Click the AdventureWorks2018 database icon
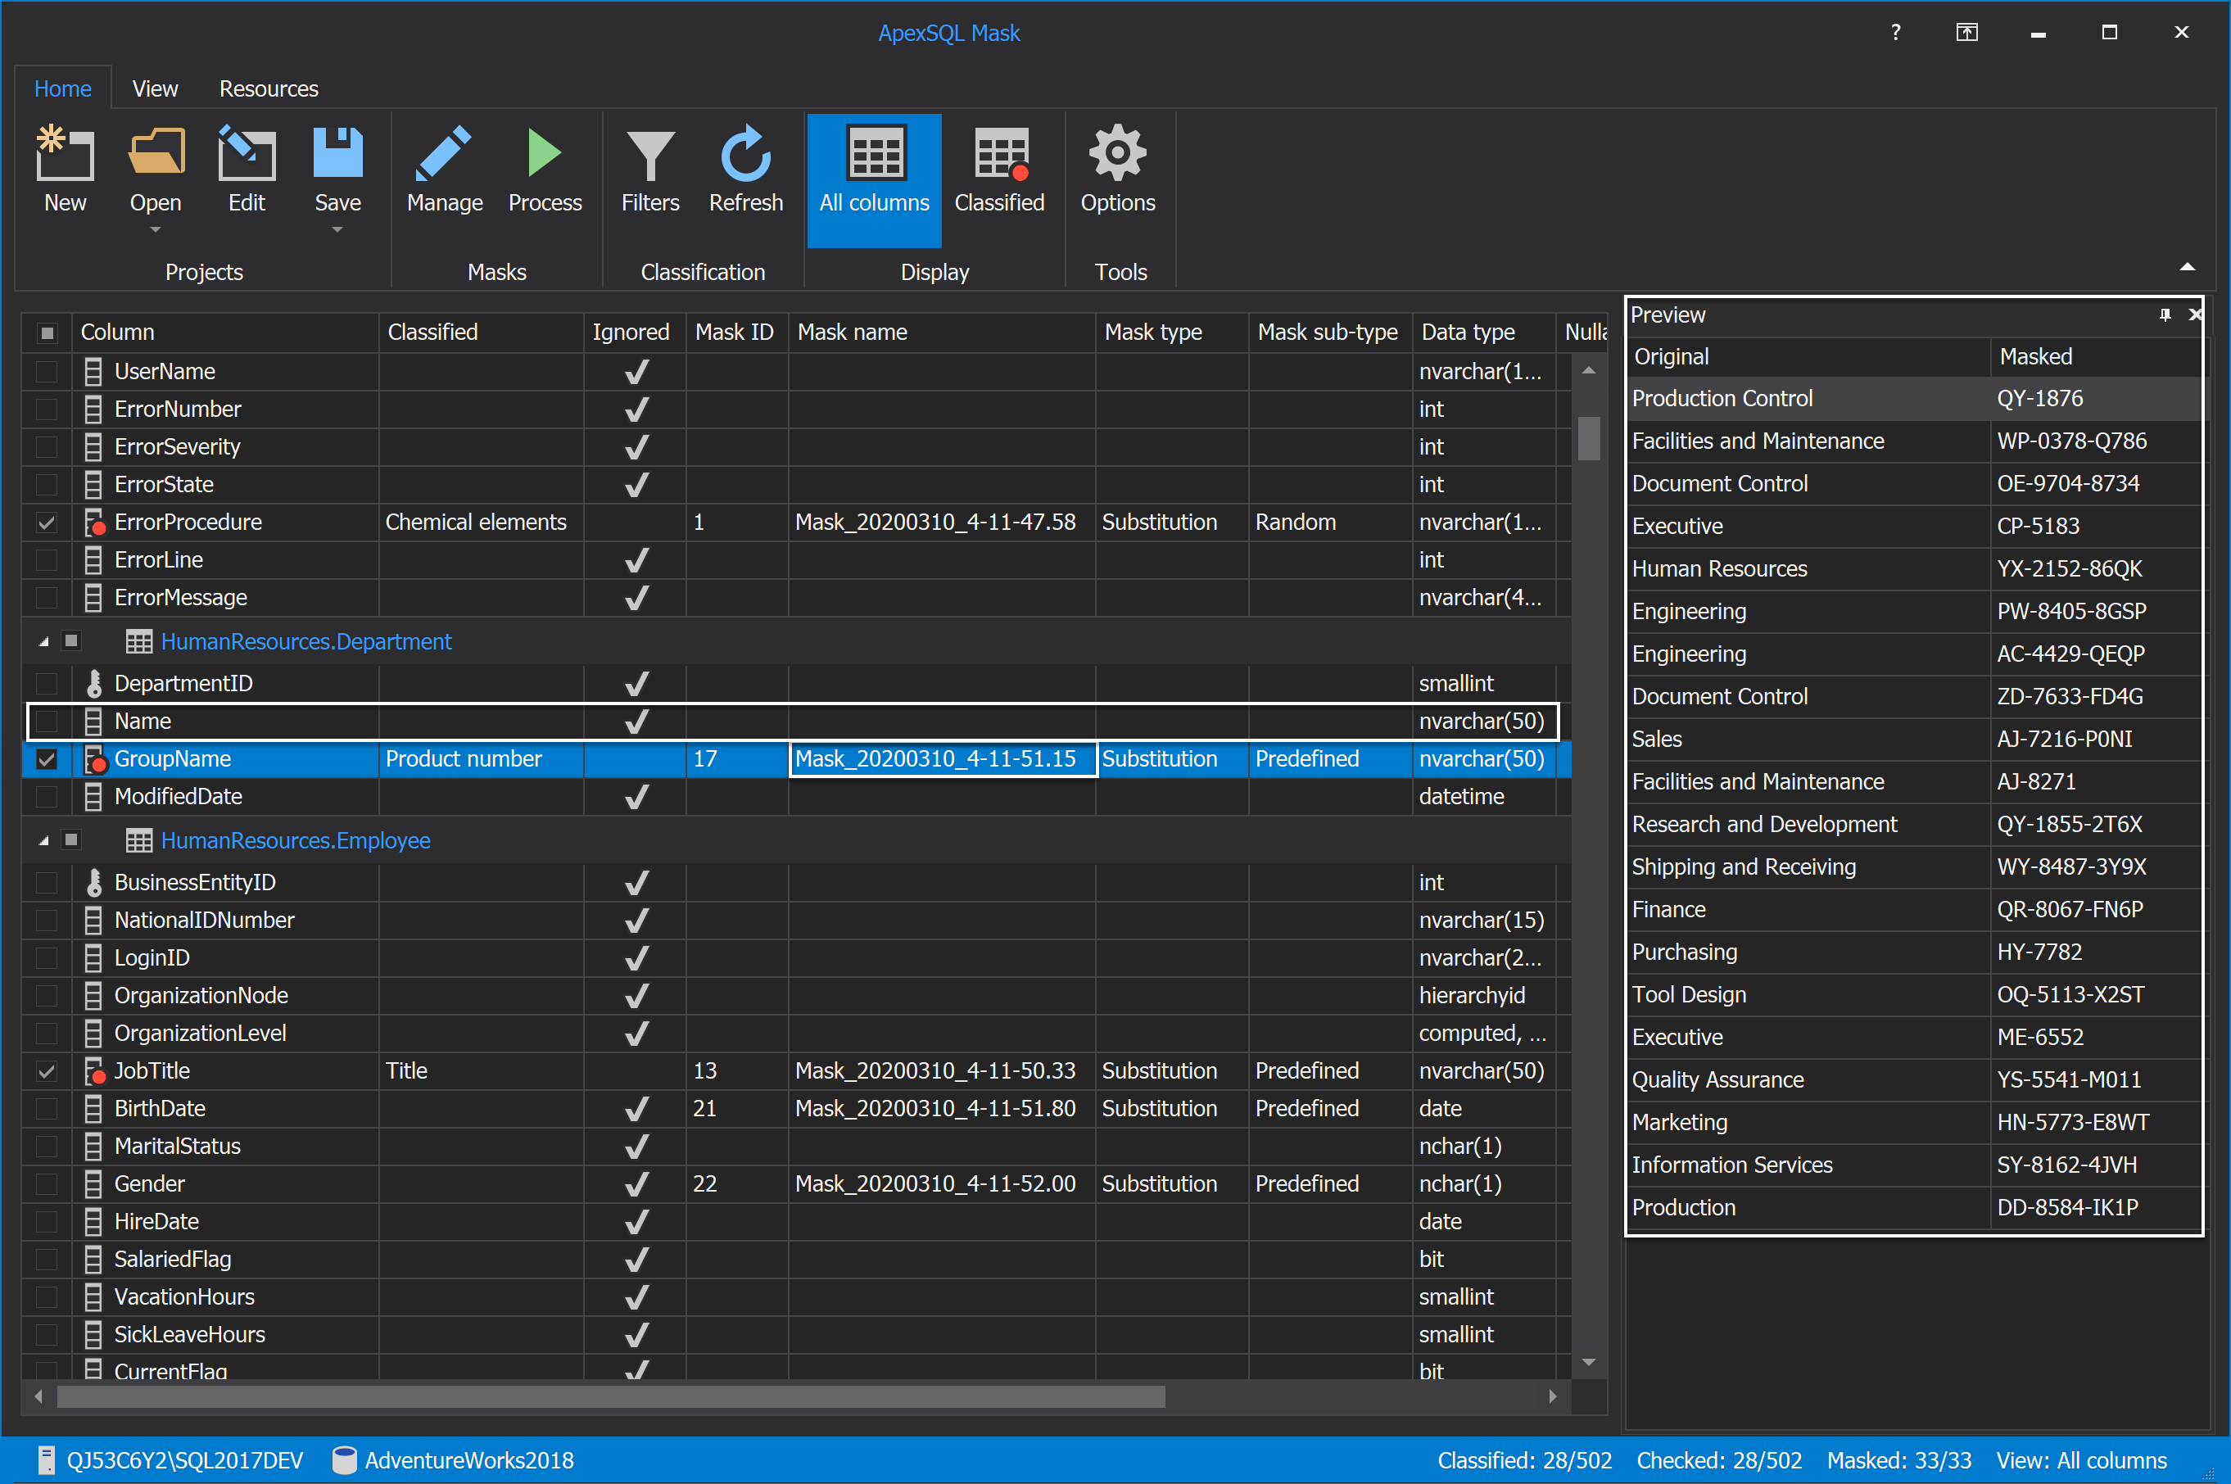 click(x=345, y=1459)
